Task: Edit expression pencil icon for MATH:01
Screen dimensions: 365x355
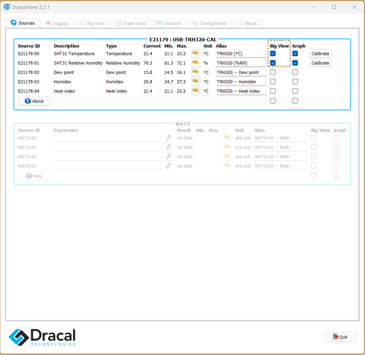Action: tap(168, 147)
